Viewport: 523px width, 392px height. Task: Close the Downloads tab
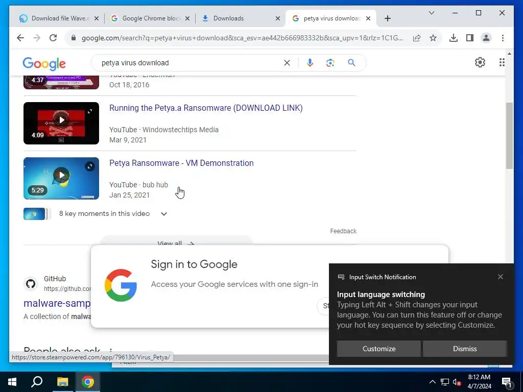(x=277, y=18)
